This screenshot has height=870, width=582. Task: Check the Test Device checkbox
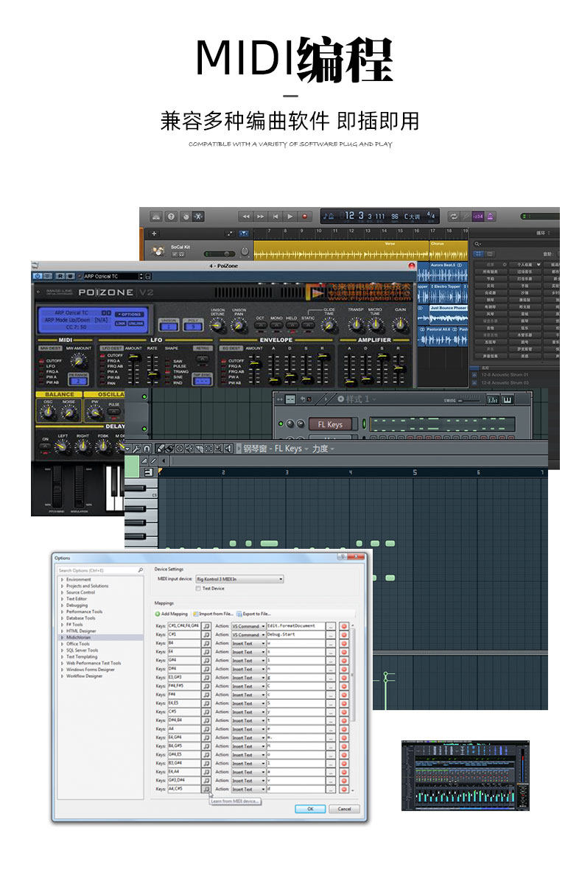tap(198, 588)
